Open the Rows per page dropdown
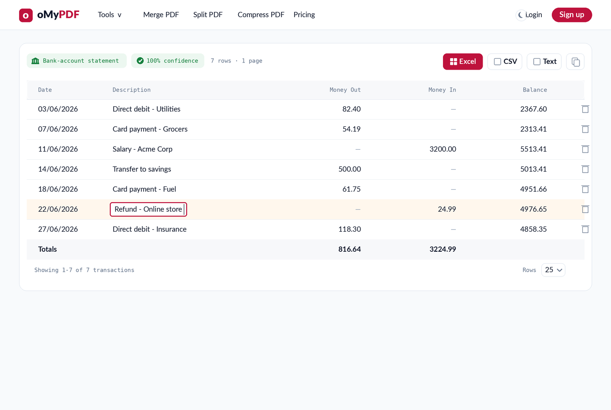Image resolution: width=611 pixels, height=410 pixels. [553, 270]
